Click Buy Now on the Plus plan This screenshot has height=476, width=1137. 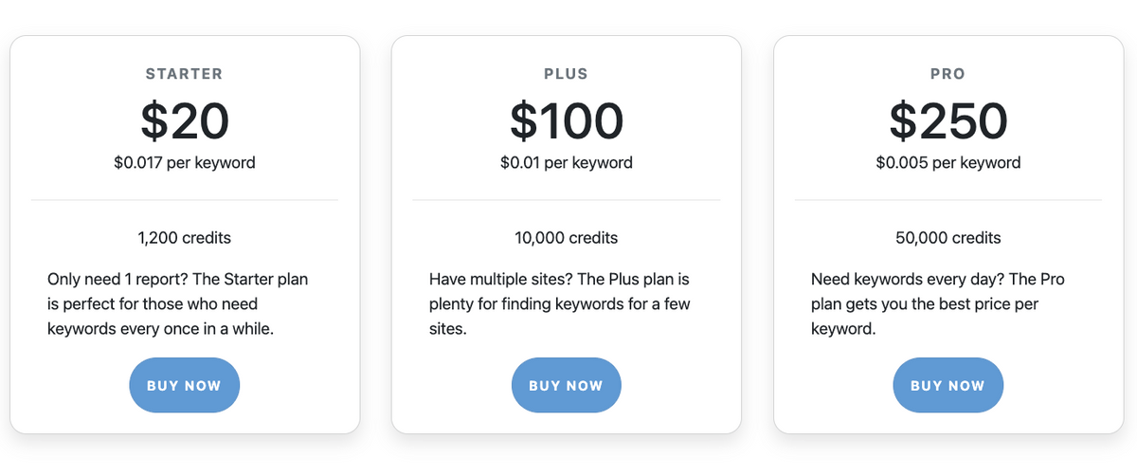click(x=566, y=385)
